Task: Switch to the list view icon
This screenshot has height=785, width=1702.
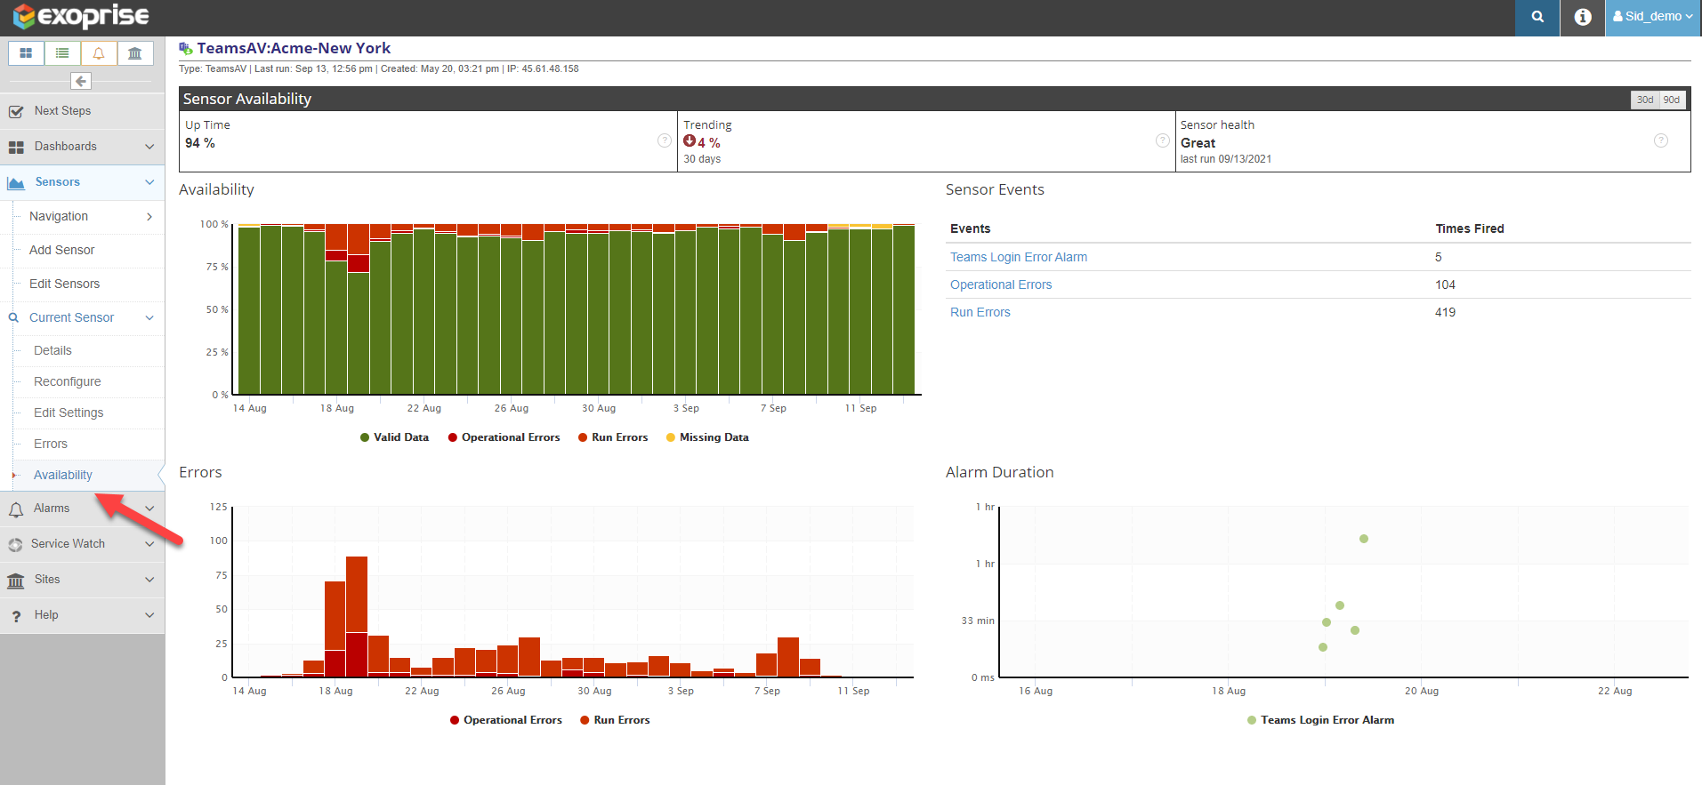Action: 62,53
